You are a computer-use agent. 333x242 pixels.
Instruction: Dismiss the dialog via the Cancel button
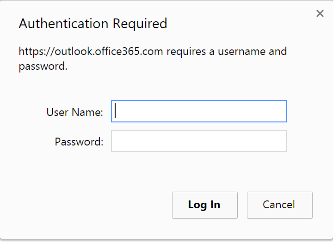click(x=279, y=205)
